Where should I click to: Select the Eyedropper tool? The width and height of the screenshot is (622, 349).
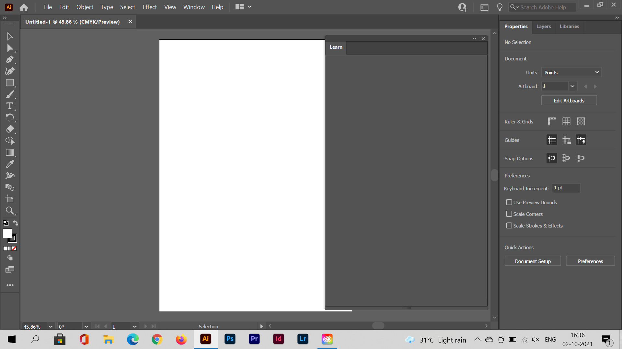10,164
